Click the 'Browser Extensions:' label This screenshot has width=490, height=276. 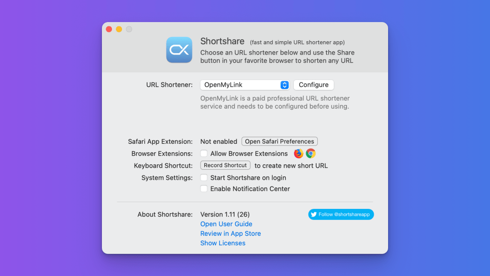click(162, 154)
